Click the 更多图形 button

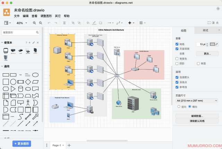point(22,143)
